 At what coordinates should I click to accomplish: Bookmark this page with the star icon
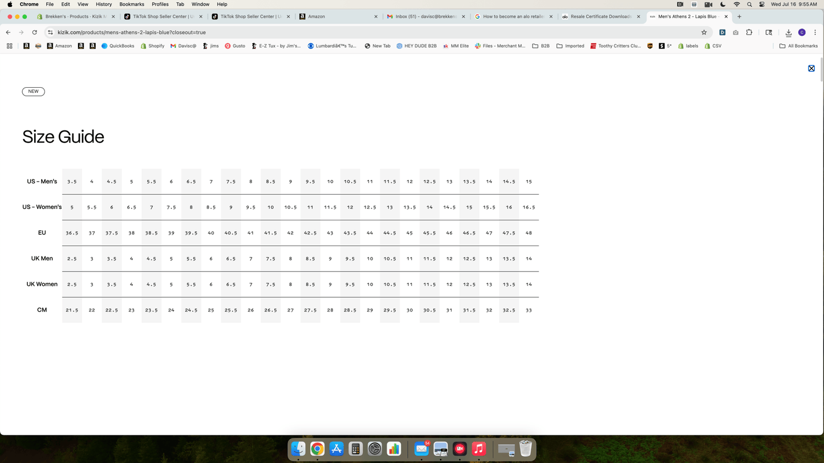click(x=704, y=32)
